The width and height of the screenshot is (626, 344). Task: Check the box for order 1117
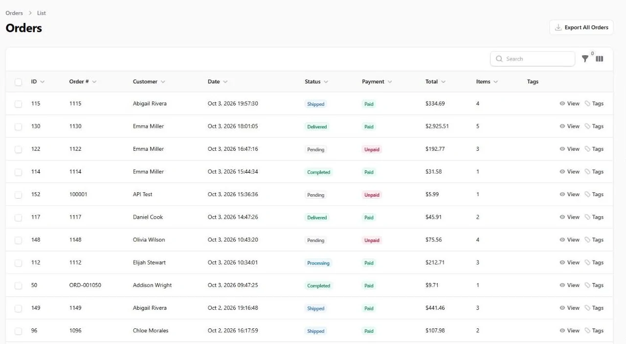tap(18, 218)
